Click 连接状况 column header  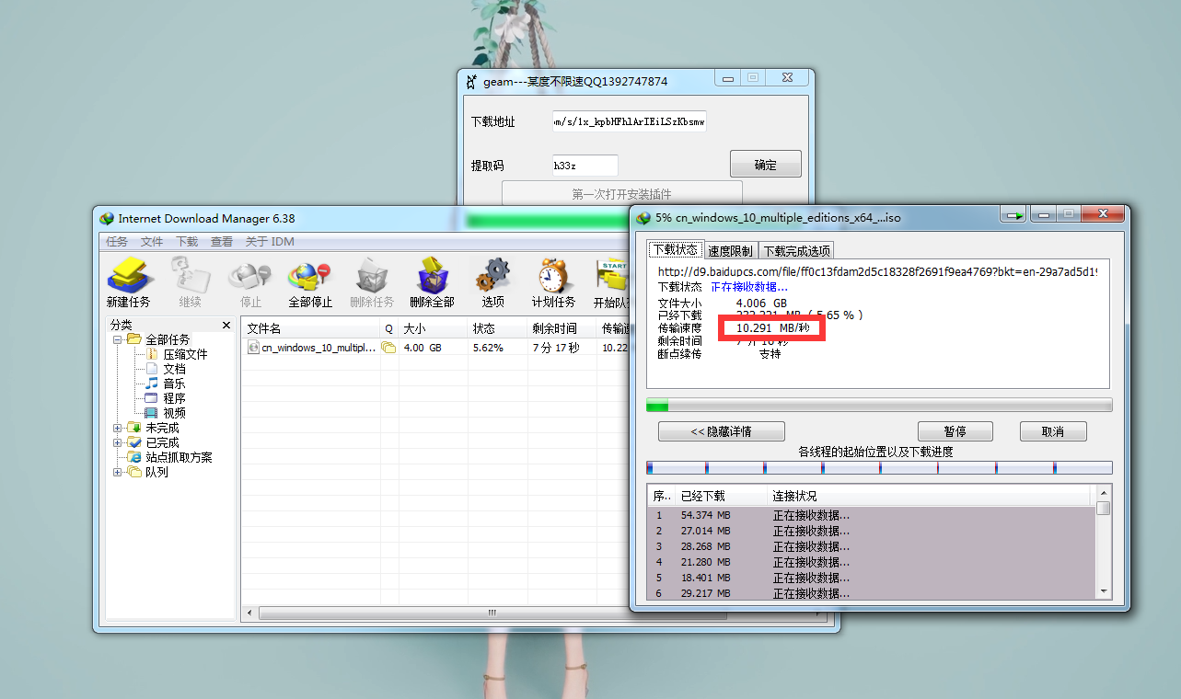pos(931,496)
